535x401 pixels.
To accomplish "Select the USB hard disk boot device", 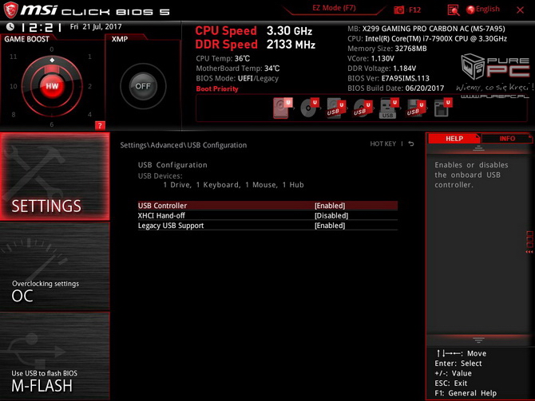I will point(335,108).
